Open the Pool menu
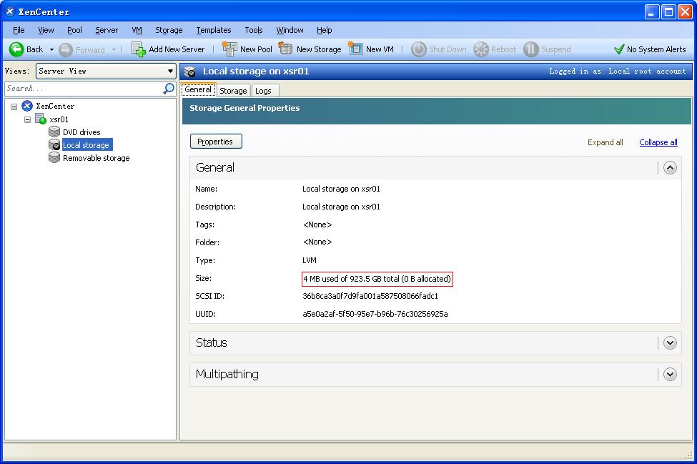This screenshot has width=697, height=464. click(74, 30)
